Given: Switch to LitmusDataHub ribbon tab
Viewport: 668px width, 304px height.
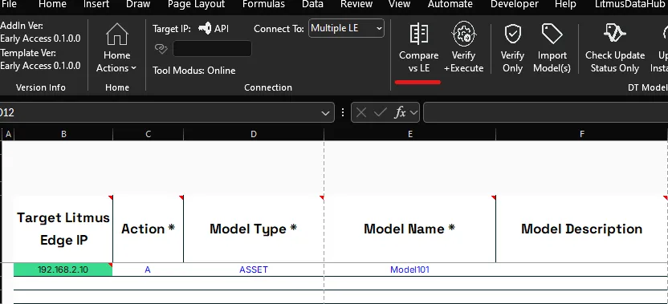Looking at the screenshot, I should pyautogui.click(x=629, y=4).
